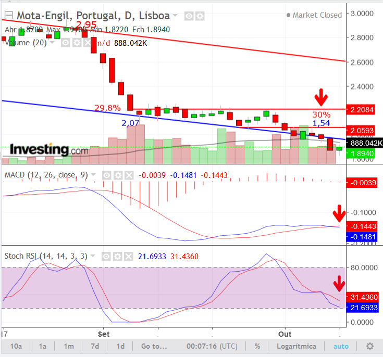Toggle percent scale with % button
The height and width of the screenshot is (357, 383).
[x=257, y=346]
